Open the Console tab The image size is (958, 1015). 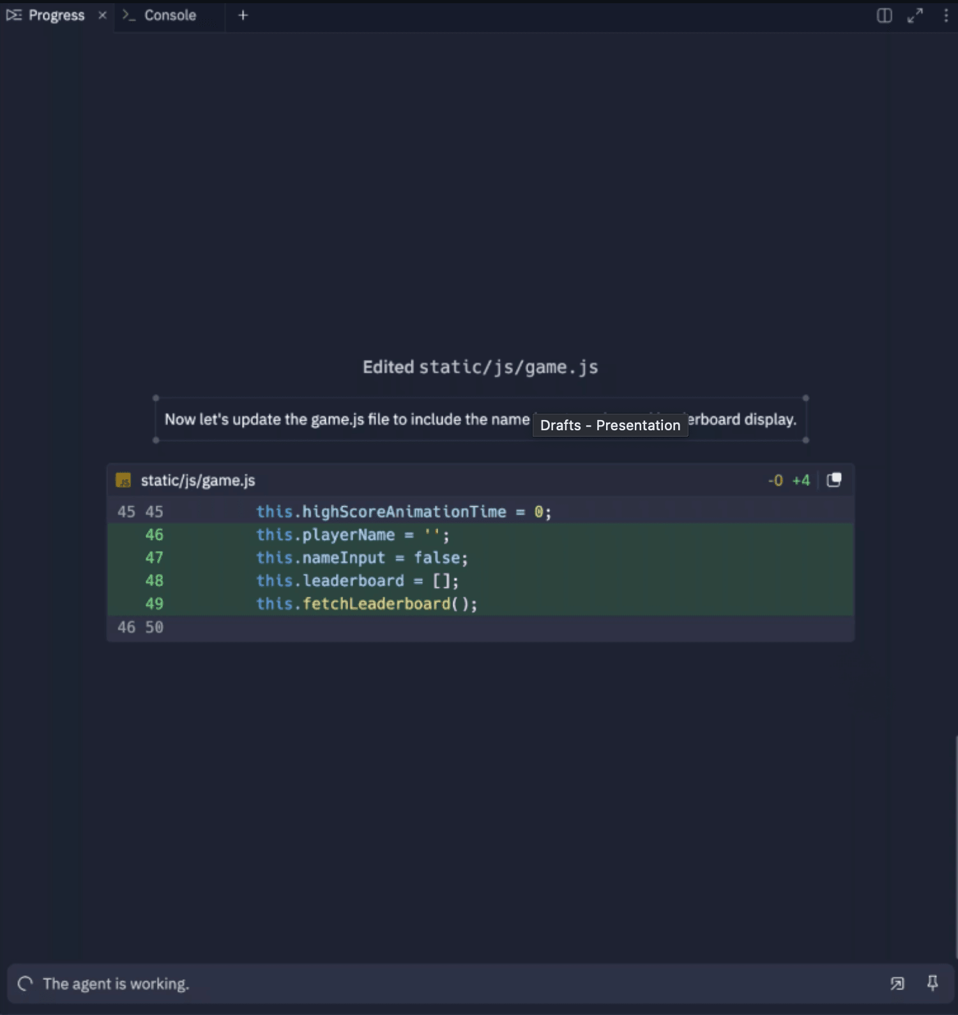pos(169,15)
